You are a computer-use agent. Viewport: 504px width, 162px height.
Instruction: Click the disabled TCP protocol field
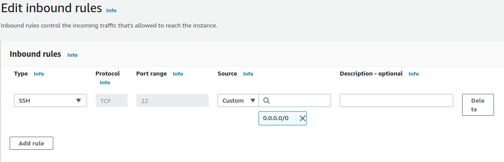[111, 100]
